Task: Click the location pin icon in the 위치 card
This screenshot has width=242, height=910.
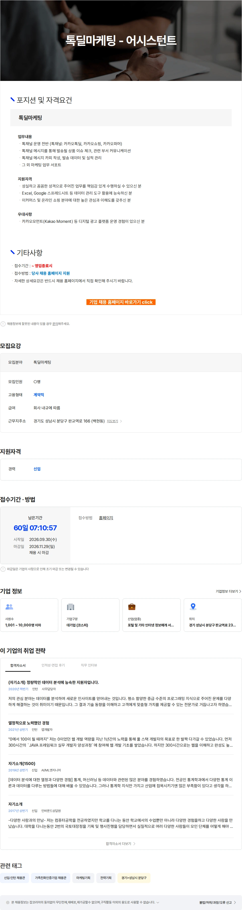Action: pos(193,606)
